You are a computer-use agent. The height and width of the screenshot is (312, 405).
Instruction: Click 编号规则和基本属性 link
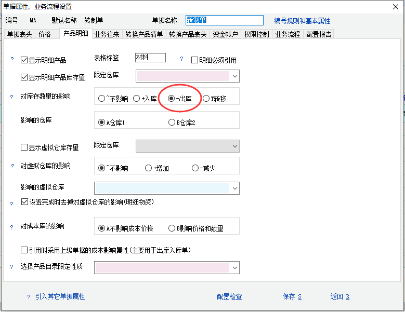coord(302,21)
